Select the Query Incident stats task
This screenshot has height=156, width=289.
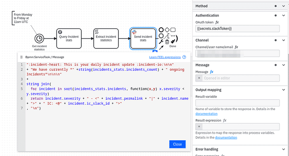pyautogui.click(x=69, y=38)
